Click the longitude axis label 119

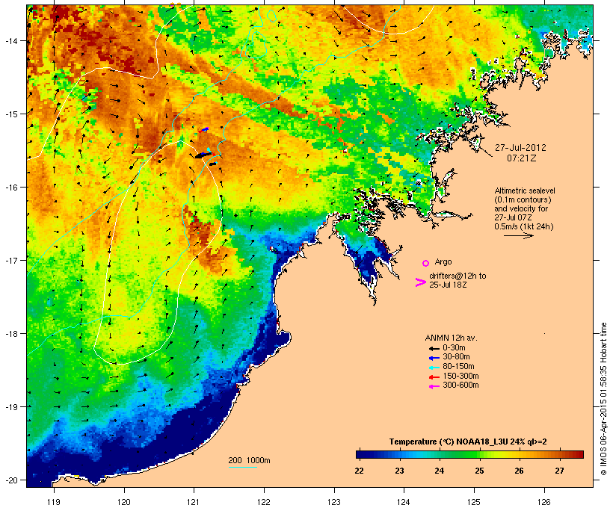(x=54, y=502)
